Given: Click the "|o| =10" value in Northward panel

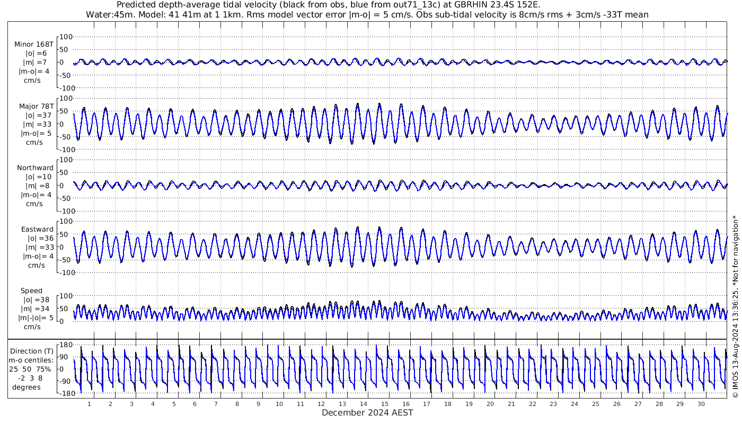Looking at the screenshot, I should [38, 177].
